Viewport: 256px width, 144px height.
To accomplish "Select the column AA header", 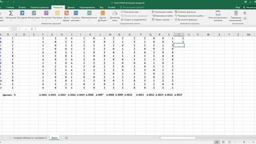I will click(x=248, y=34).
